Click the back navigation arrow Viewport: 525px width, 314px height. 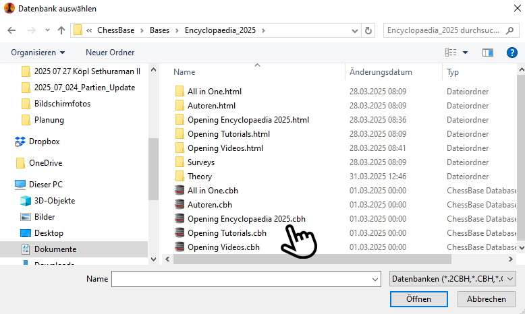pos(12,30)
